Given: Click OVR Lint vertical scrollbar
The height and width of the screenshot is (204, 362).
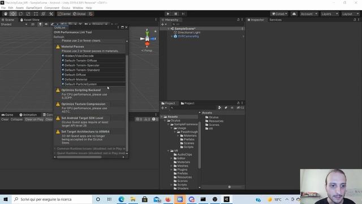Looking at the screenshot, I should click(127, 103).
